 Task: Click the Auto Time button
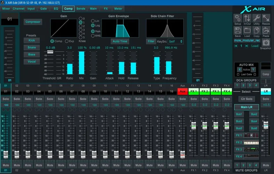tap(120, 41)
